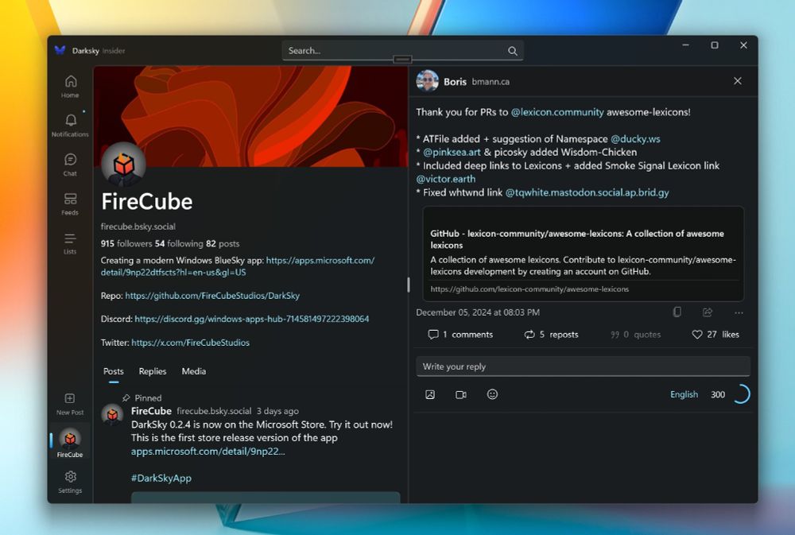This screenshot has width=795, height=535.
Task: Click the pane splitter handle between profile and post
Action: coord(408,285)
